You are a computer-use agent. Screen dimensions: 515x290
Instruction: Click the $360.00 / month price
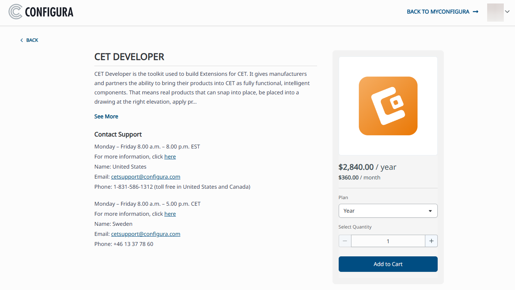tap(359, 177)
